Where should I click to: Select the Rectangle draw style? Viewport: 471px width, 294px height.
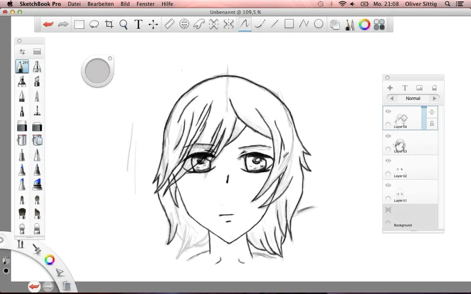pos(289,24)
